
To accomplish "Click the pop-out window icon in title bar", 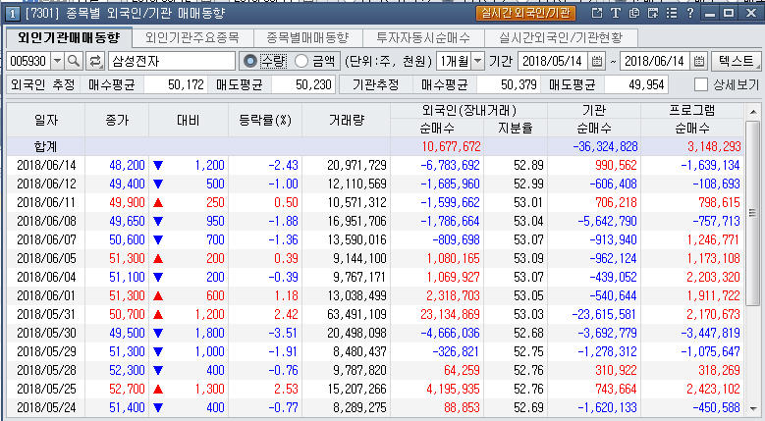I will (x=595, y=14).
